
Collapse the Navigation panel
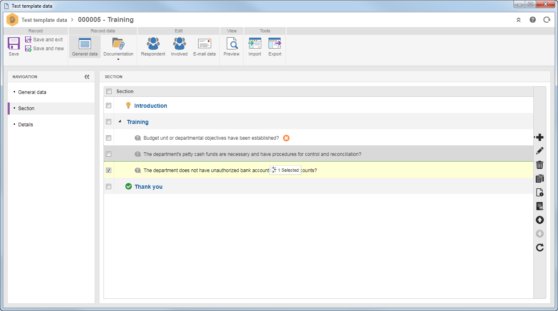[87, 77]
